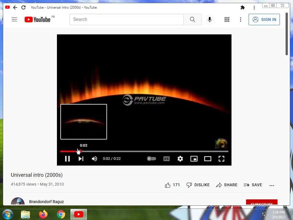Toggle autoplay switch
This screenshot has height=220, width=293.
151,159
